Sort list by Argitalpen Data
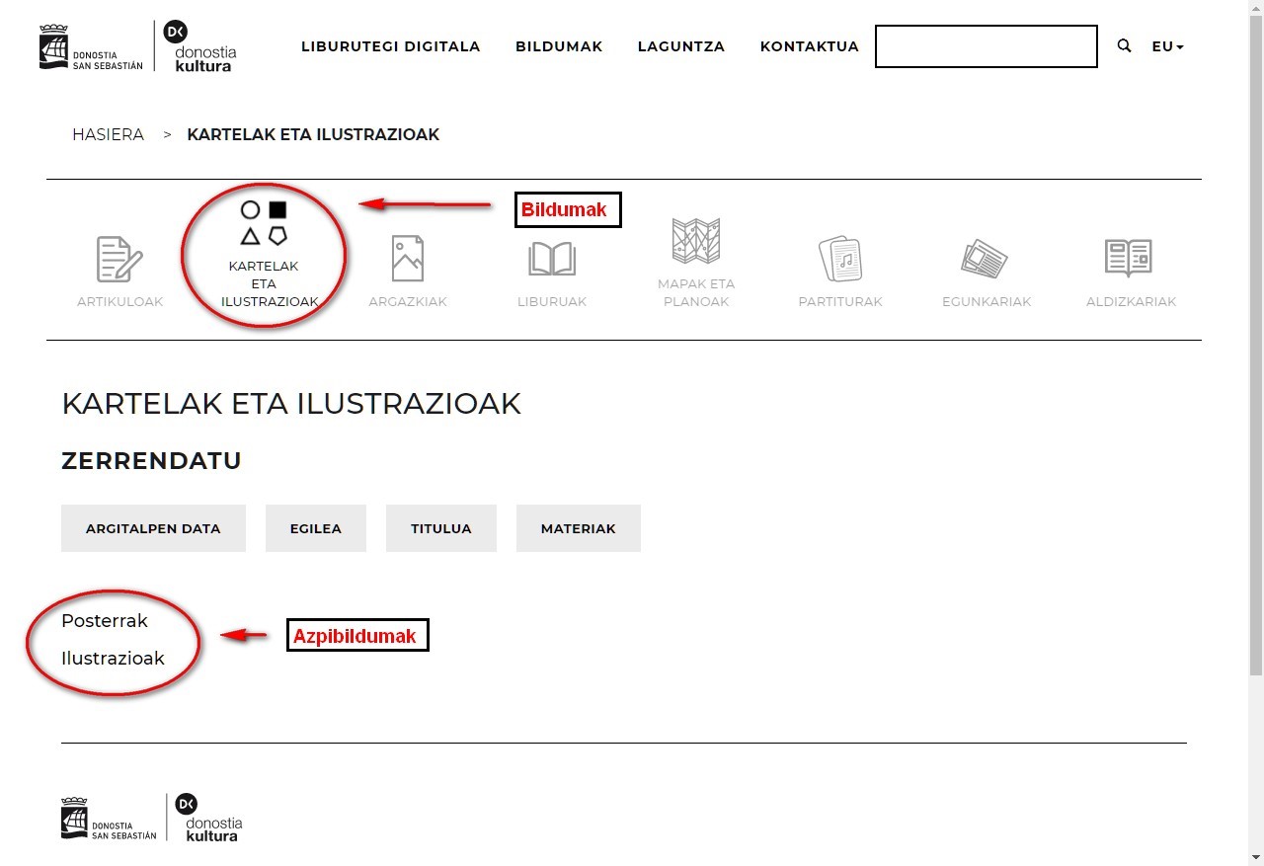The width and height of the screenshot is (1264, 866). point(153,528)
